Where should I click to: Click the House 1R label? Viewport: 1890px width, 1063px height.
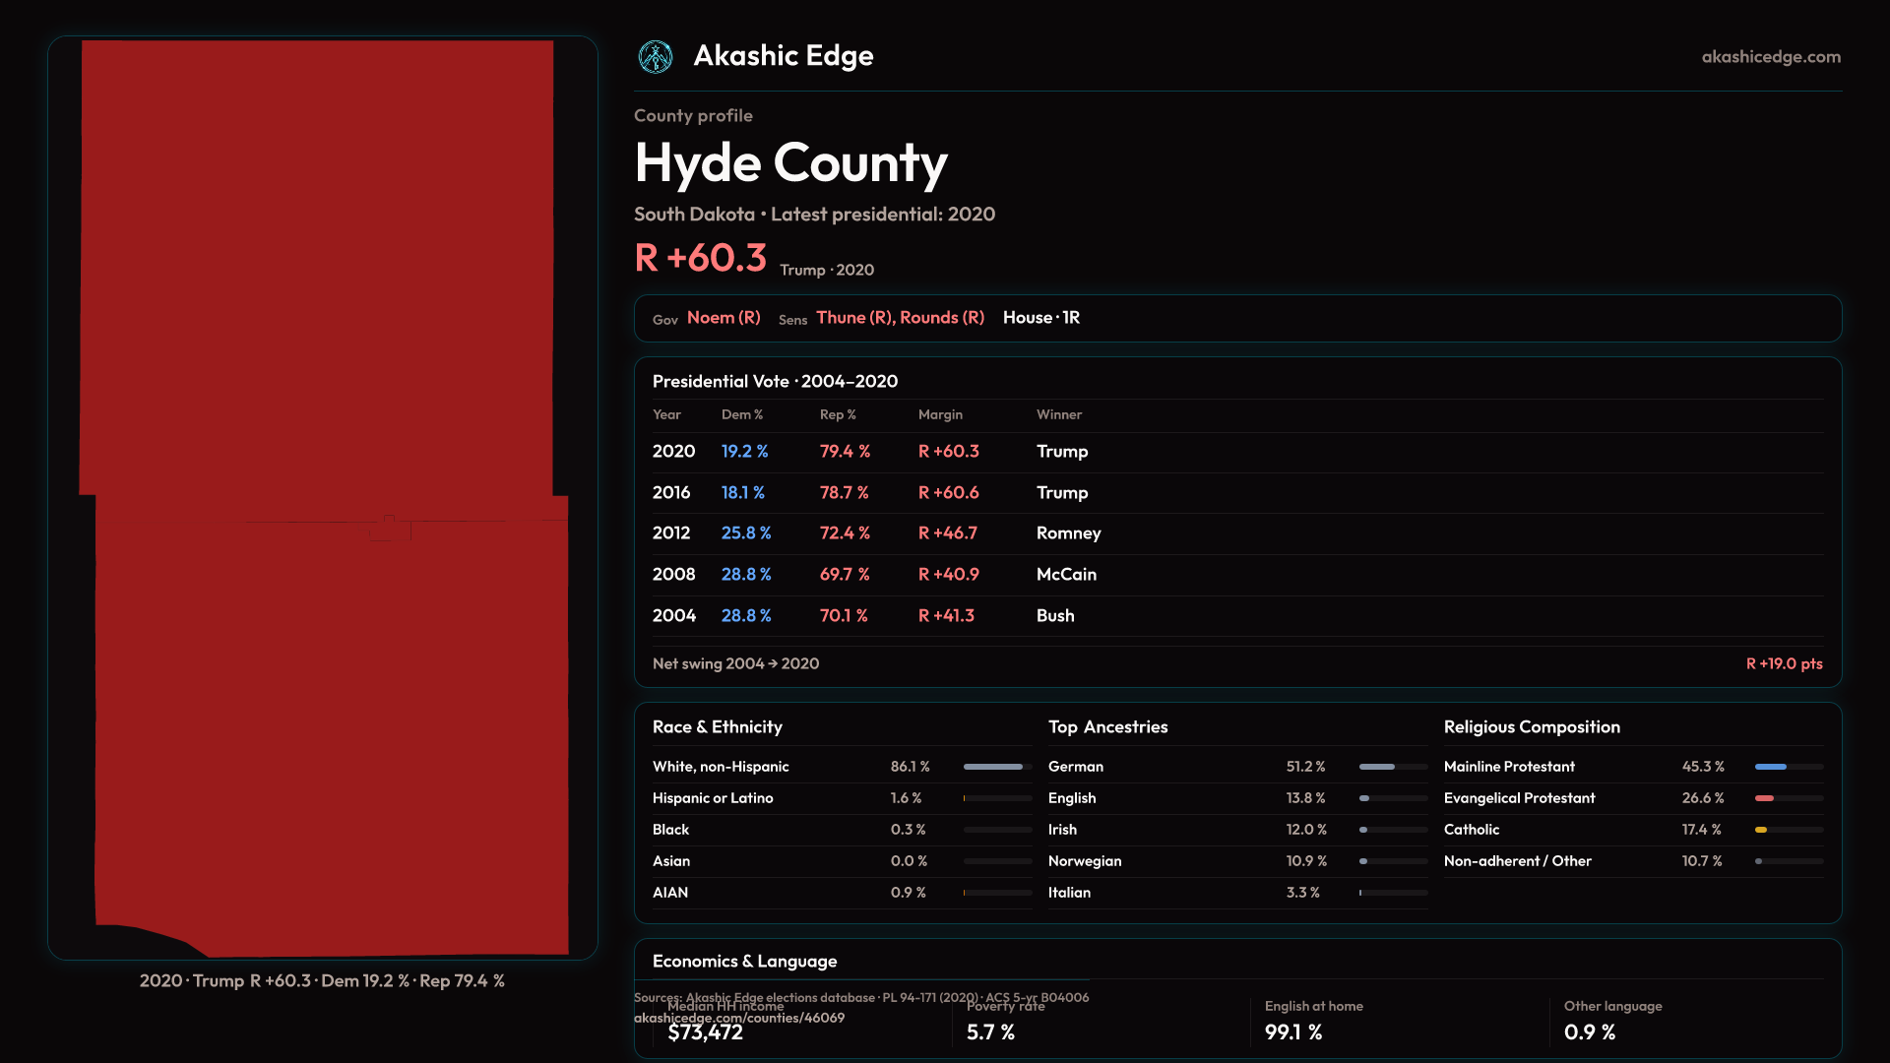[x=1040, y=318]
